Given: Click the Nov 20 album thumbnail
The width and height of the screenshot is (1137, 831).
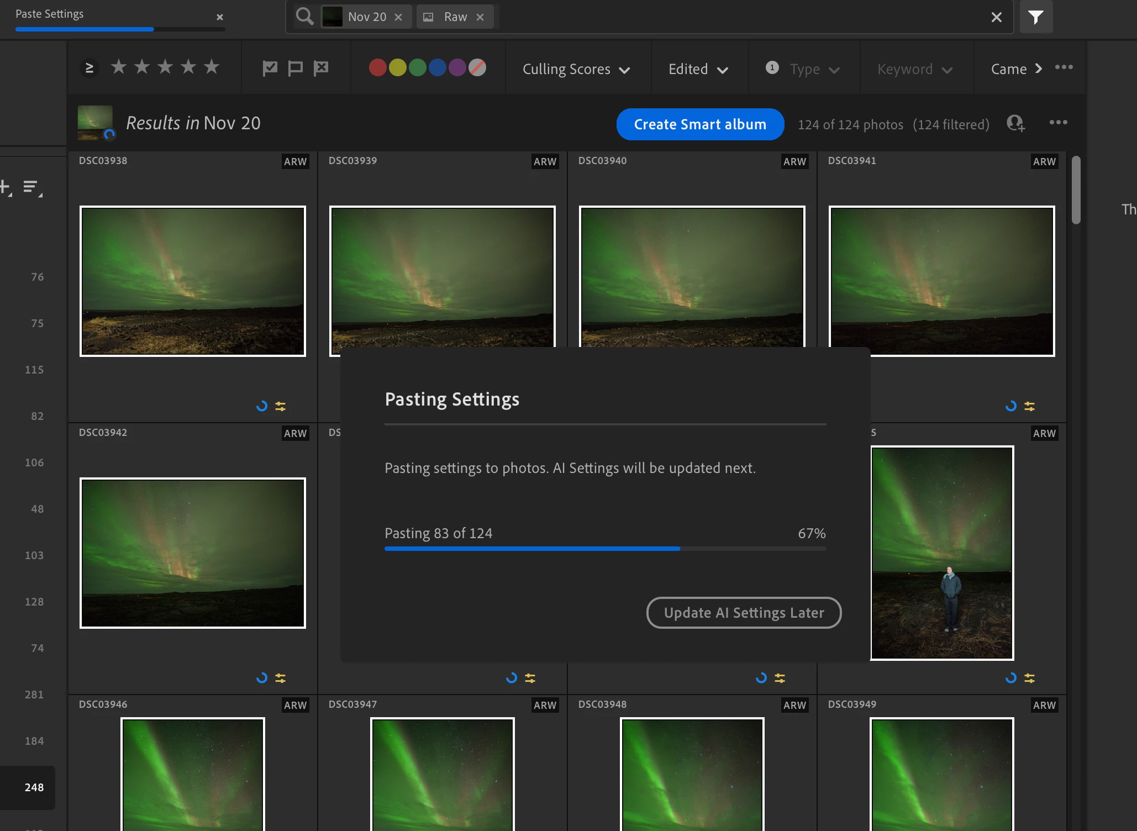Looking at the screenshot, I should click(x=96, y=123).
